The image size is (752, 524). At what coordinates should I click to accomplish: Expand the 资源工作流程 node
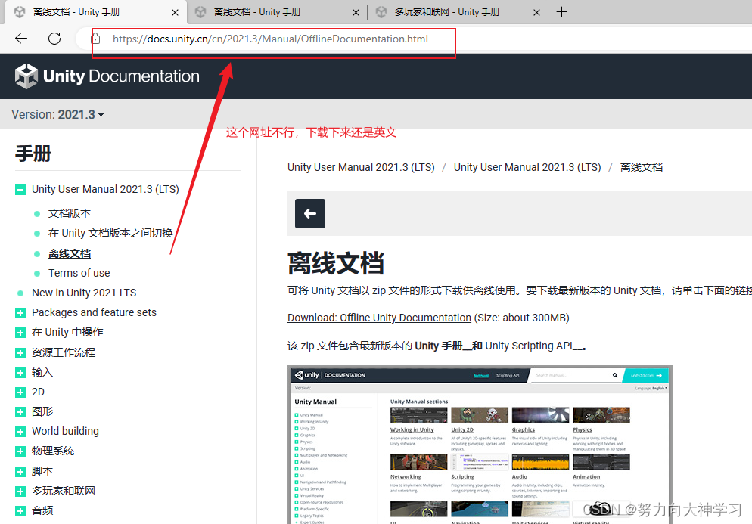[x=20, y=353]
